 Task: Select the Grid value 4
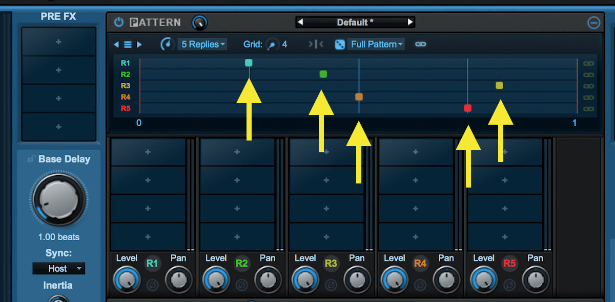coord(284,44)
